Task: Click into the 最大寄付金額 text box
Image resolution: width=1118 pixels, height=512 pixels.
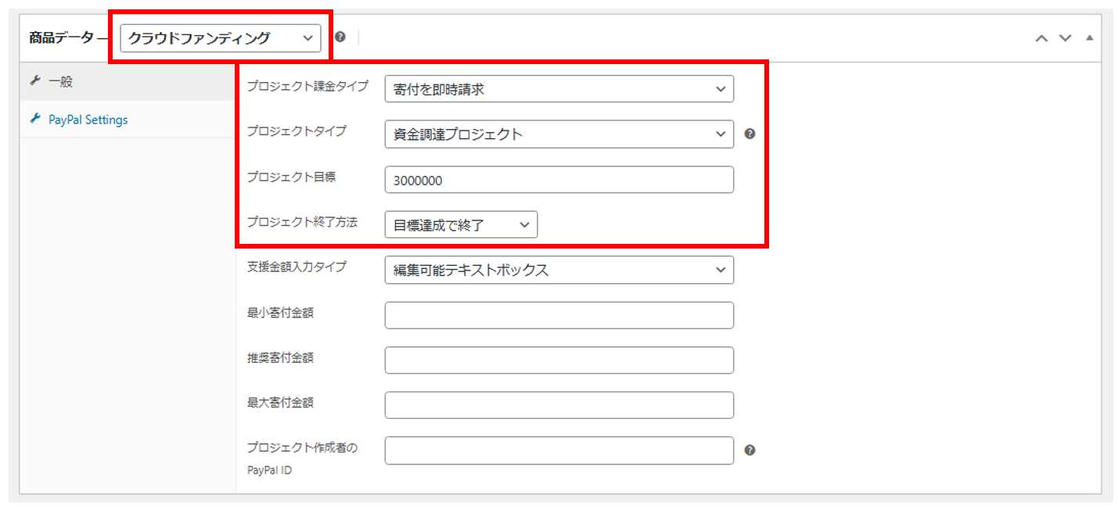Action: (x=559, y=405)
